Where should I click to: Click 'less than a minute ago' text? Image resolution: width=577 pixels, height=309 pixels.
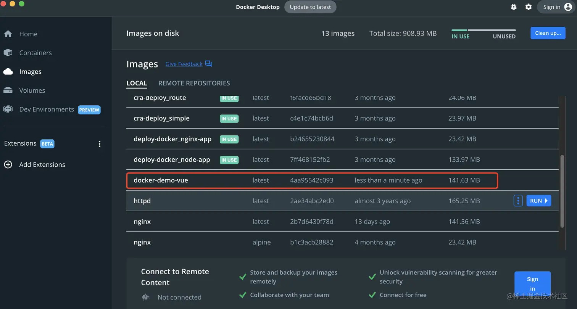388,180
